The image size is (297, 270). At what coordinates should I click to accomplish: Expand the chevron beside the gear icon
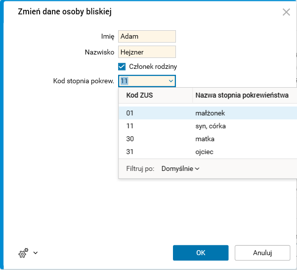[35, 253]
